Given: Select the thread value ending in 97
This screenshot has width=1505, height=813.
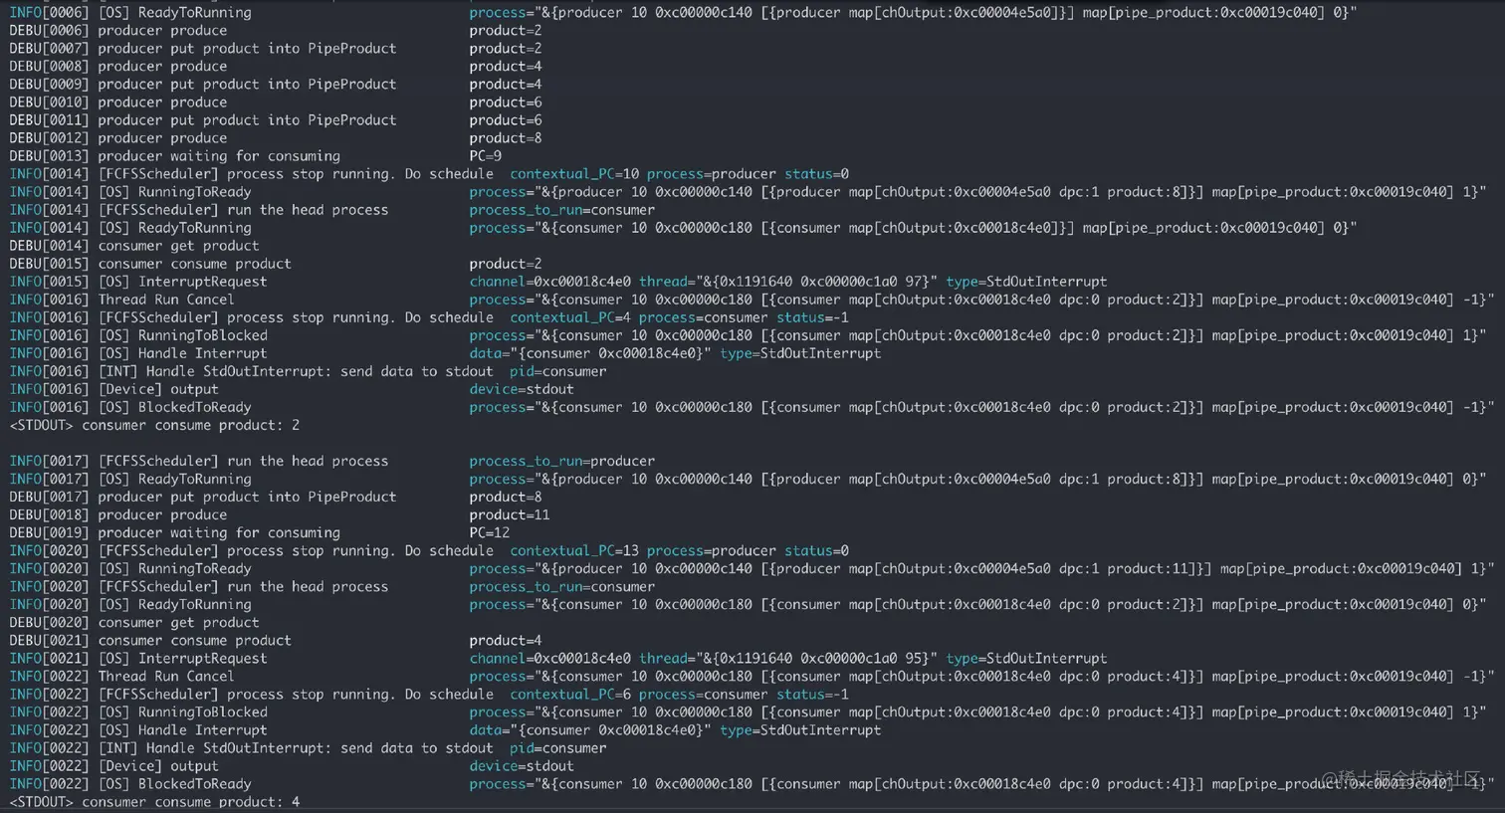Looking at the screenshot, I should [x=788, y=281].
